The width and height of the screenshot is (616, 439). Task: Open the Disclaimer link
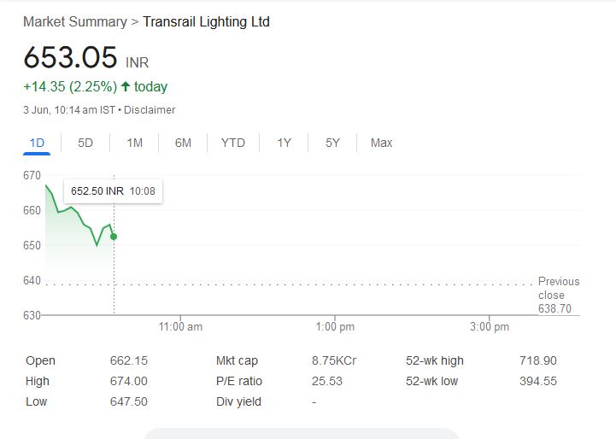[x=150, y=110]
